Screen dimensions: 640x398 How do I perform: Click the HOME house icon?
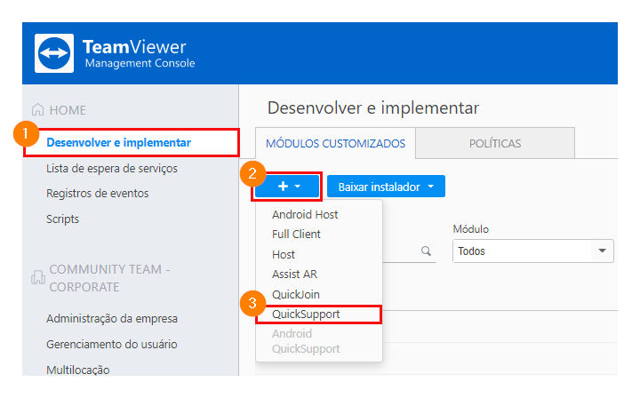pos(37,109)
